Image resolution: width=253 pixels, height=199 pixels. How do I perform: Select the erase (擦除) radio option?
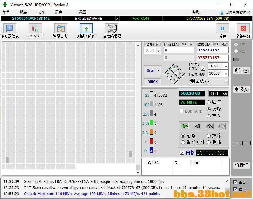pyautogui.click(x=209, y=136)
